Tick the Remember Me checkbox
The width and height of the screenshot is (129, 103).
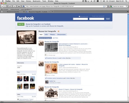(79, 17)
